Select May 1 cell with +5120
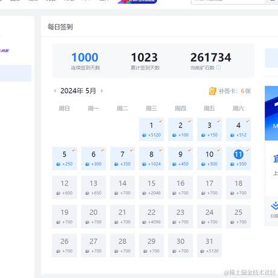278x278 pixels. click(152, 129)
